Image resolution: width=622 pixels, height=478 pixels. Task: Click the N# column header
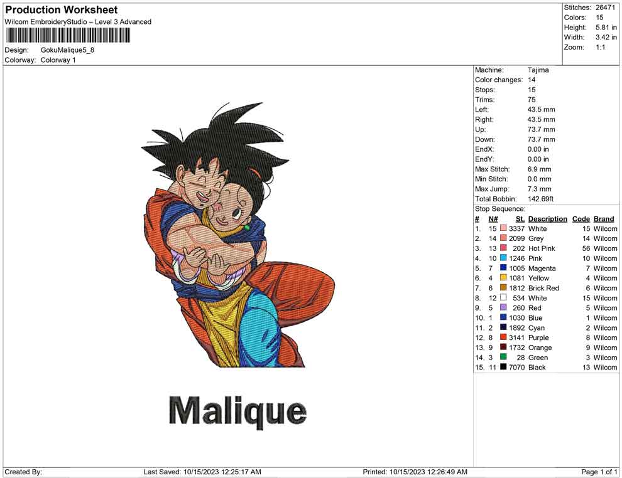493,219
